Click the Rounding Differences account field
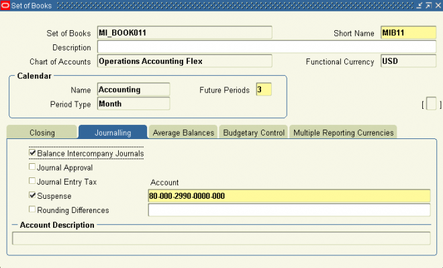Image resolution: width=443 pixels, height=268 pixels. pyautogui.click(x=289, y=210)
